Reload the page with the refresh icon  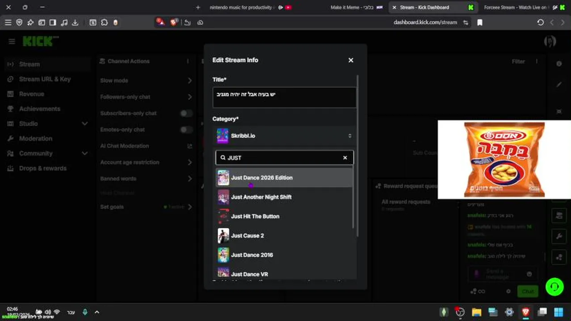(541, 22)
